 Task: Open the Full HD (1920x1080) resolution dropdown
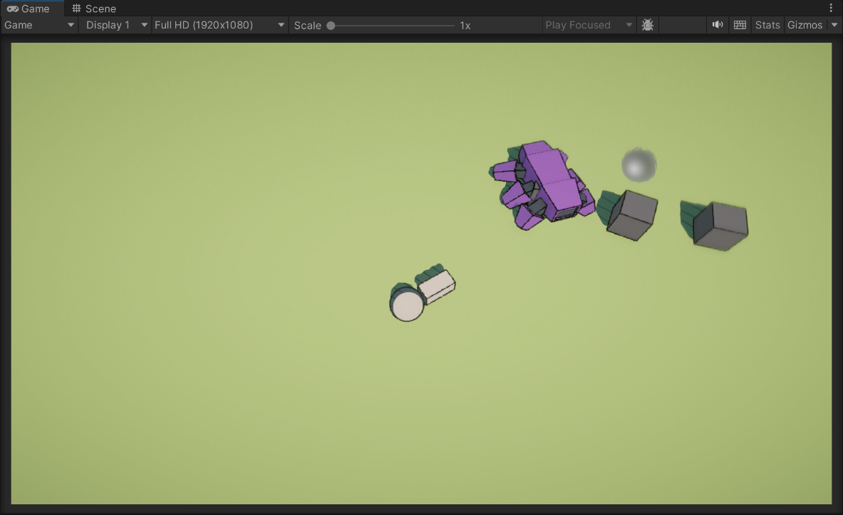tap(219, 25)
